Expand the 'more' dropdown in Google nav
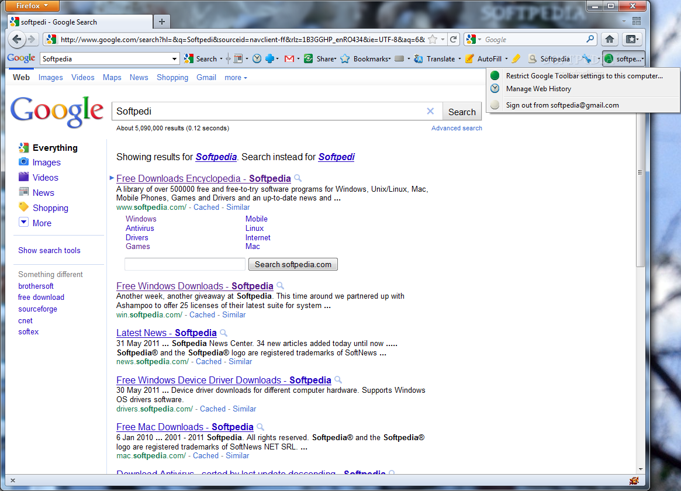The width and height of the screenshot is (681, 491). point(236,78)
